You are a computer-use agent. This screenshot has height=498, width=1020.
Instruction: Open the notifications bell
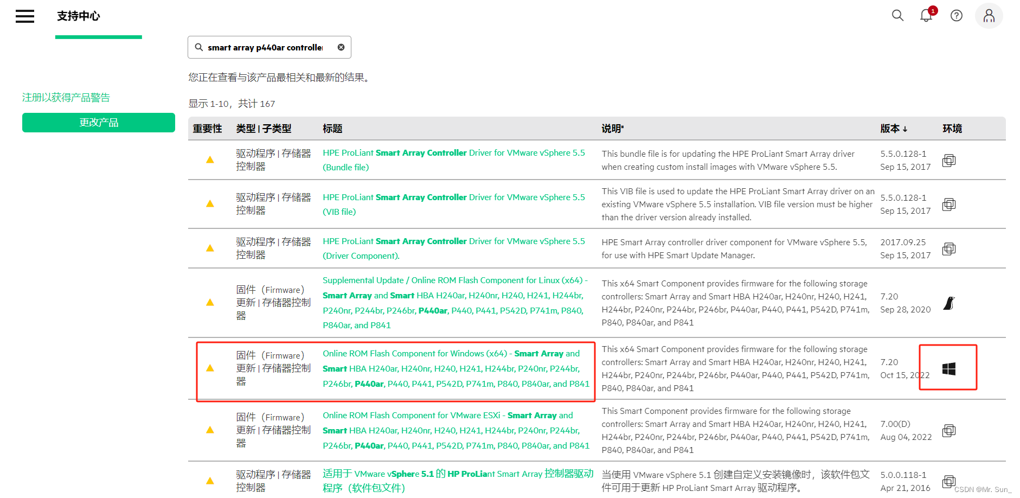coord(926,16)
